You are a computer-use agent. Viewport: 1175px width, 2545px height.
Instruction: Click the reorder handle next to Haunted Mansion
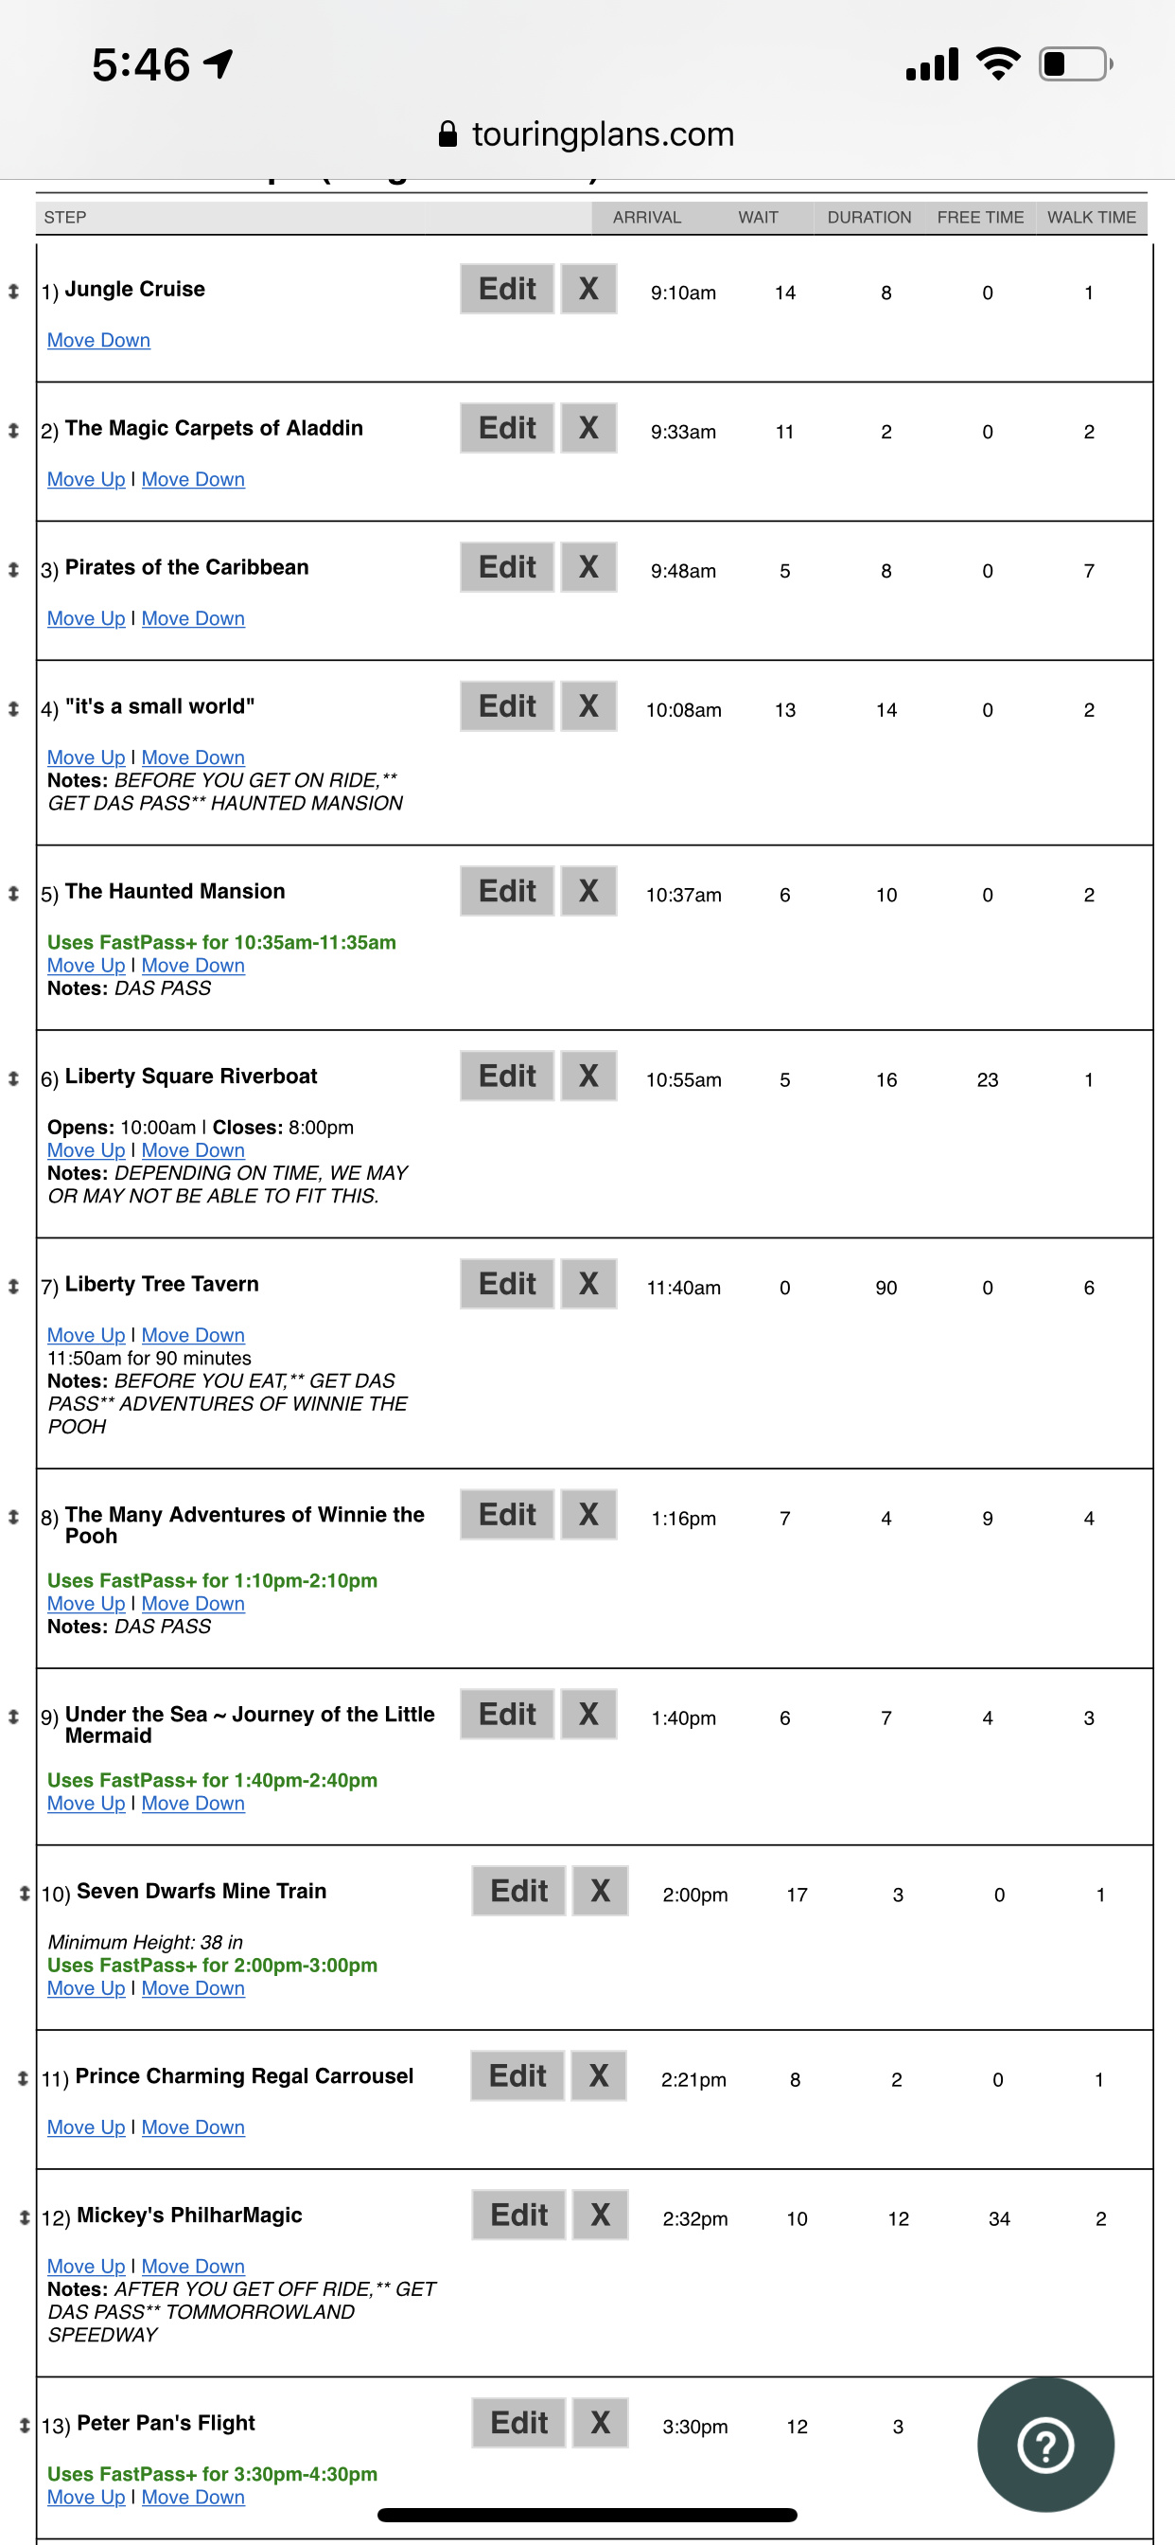(x=14, y=893)
